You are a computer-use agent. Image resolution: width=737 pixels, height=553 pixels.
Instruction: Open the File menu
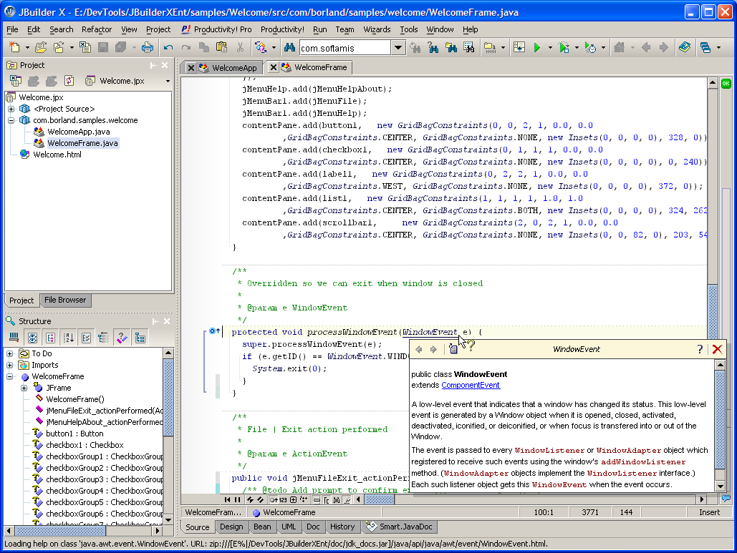[x=12, y=29]
